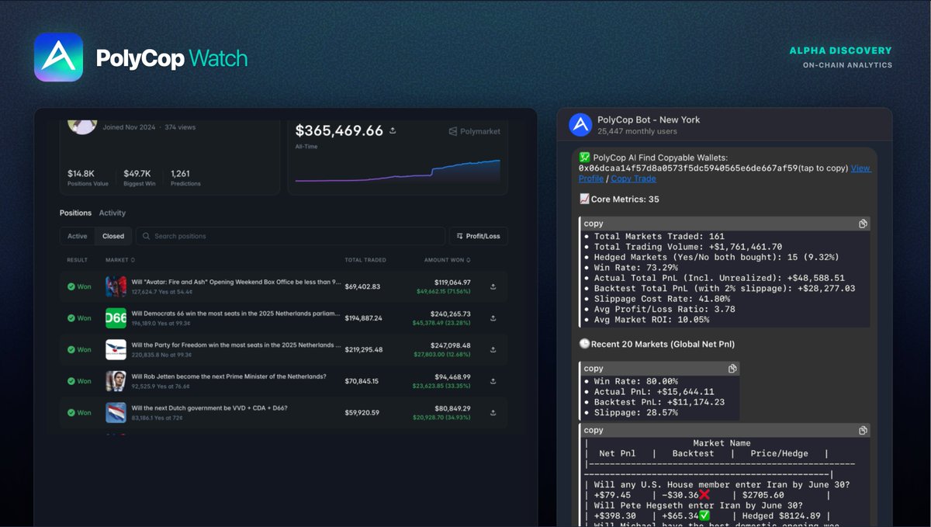
Task: Click share icon on Party for Freedom row
Action: point(493,349)
